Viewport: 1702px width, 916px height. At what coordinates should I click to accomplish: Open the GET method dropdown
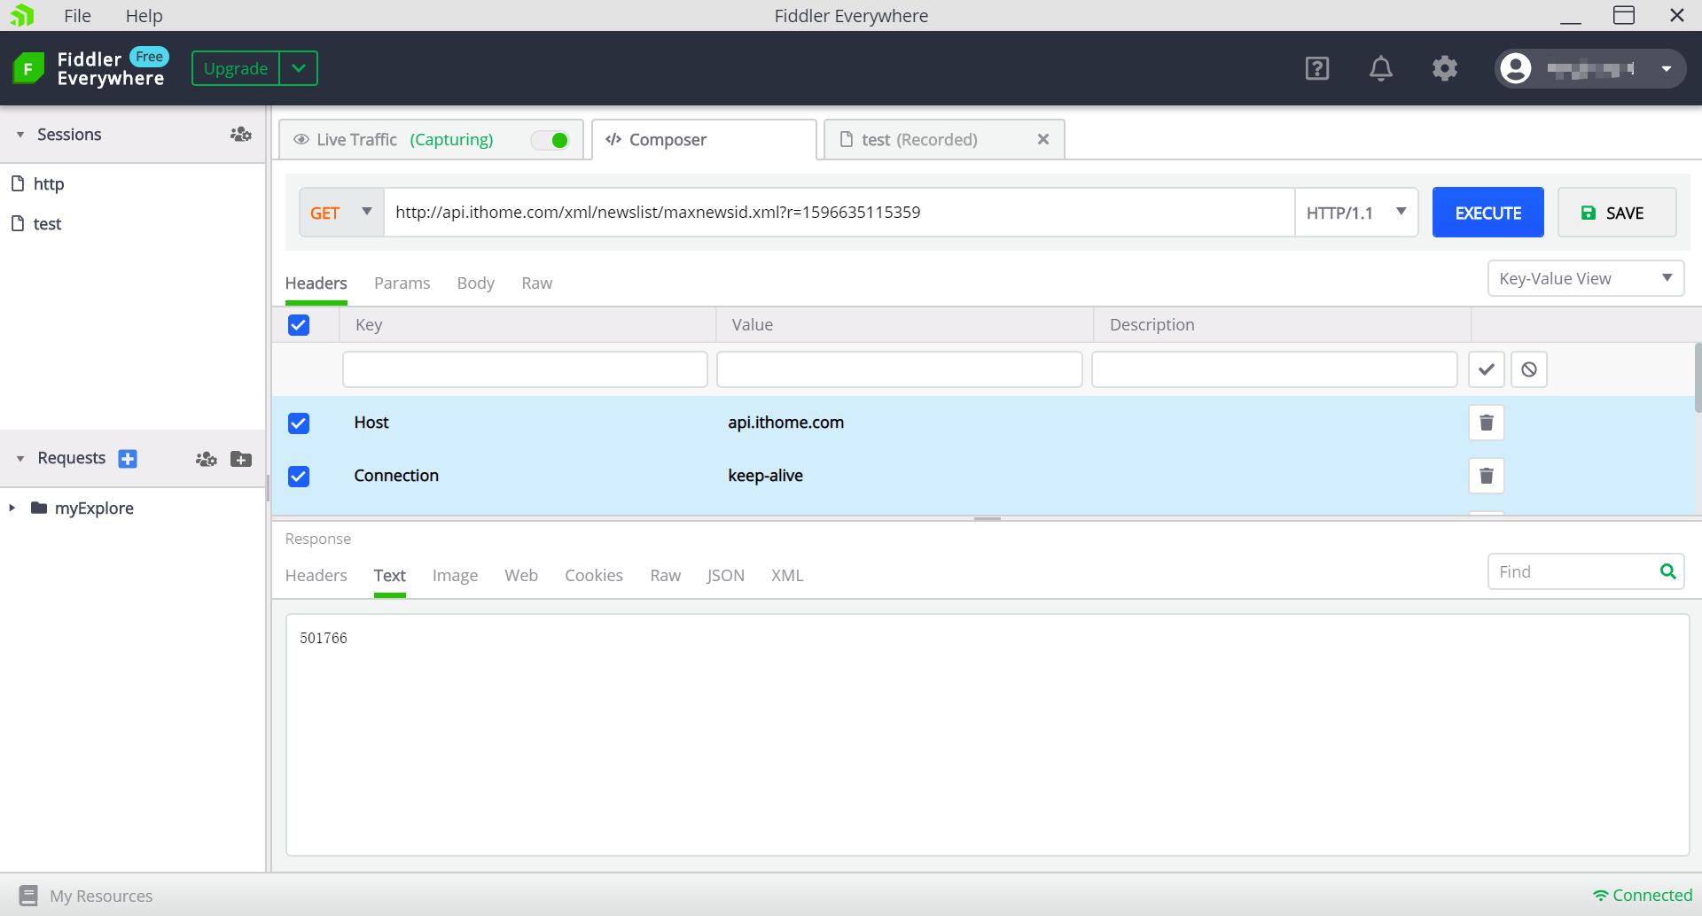(341, 213)
